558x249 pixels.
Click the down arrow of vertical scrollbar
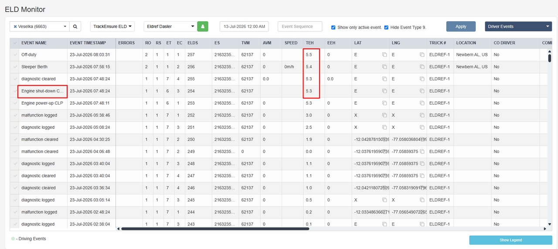(x=550, y=224)
